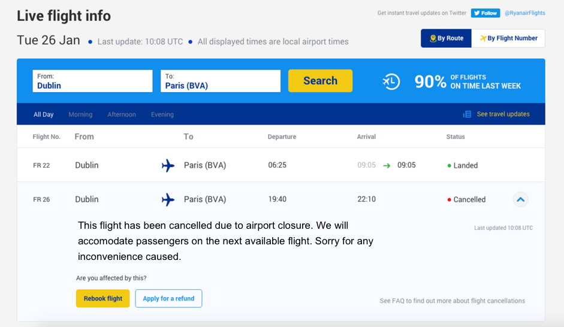Image resolution: width=564 pixels, height=327 pixels.
Task: Switch to By Flight Number mode
Action: [x=508, y=38]
